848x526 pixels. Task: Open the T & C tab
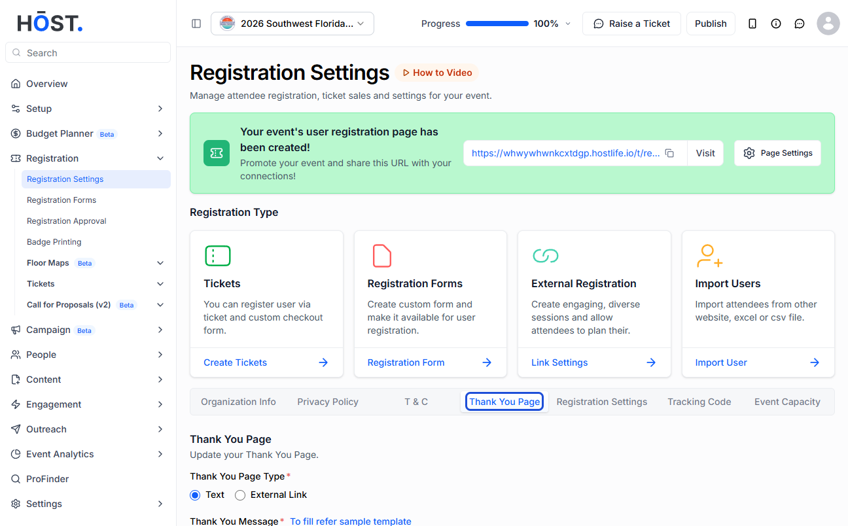click(x=416, y=402)
